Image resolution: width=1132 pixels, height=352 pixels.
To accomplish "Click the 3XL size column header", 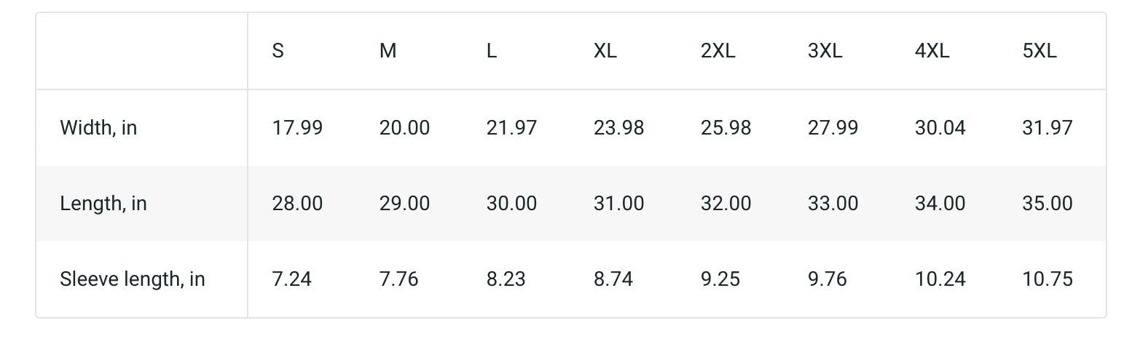I will pos(825,51).
